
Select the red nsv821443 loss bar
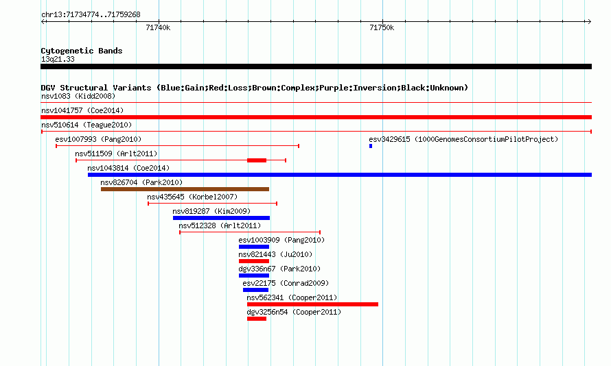pyautogui.click(x=254, y=261)
